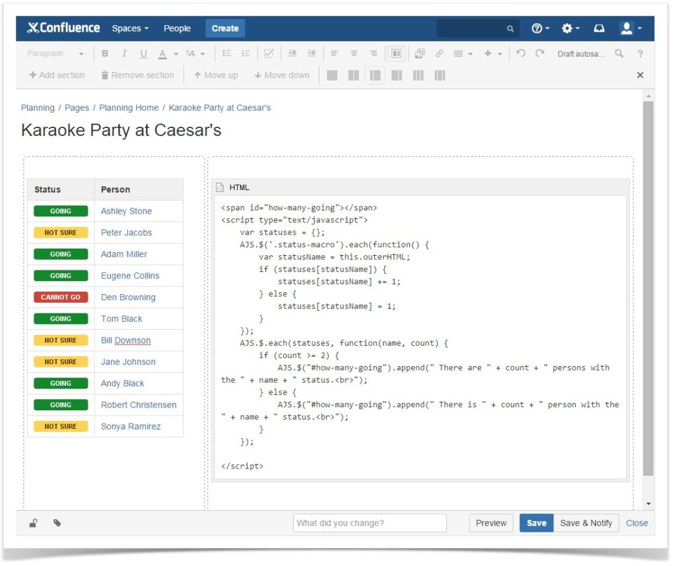Open page restrictions with the lock icon
The height and width of the screenshot is (566, 676).
pyautogui.click(x=33, y=522)
